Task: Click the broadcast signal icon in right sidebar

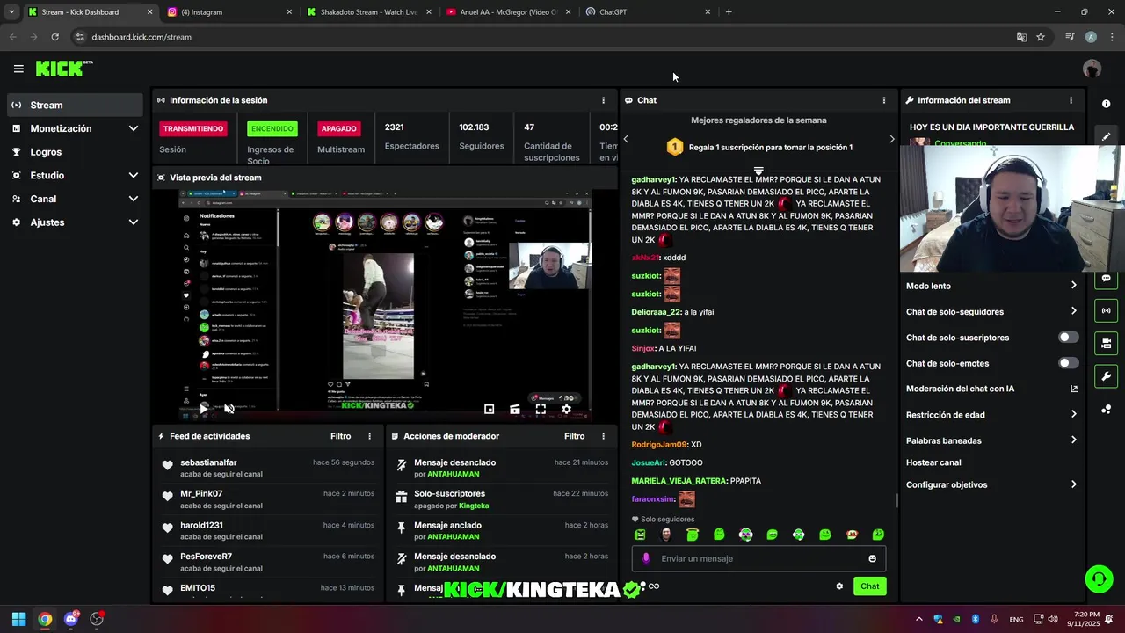Action: pos(1106,310)
